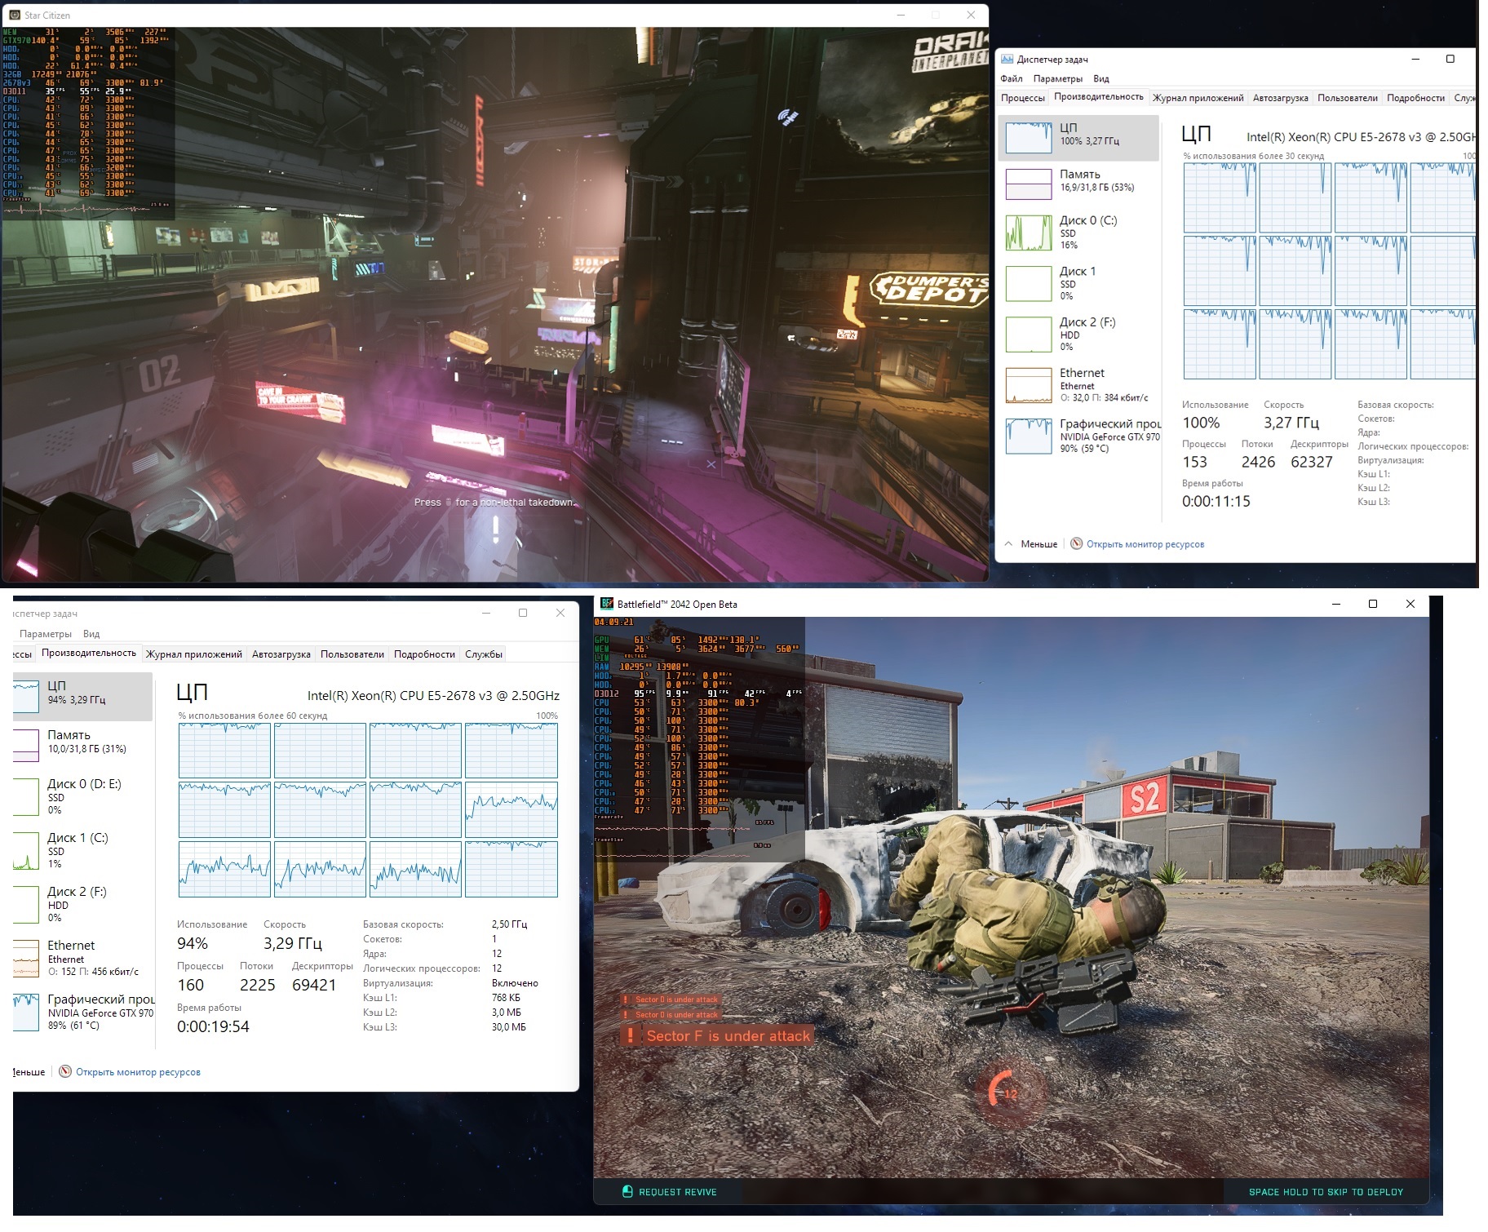Select Диск 1 (C:) SSD 1% sidebar item

(x=82, y=849)
